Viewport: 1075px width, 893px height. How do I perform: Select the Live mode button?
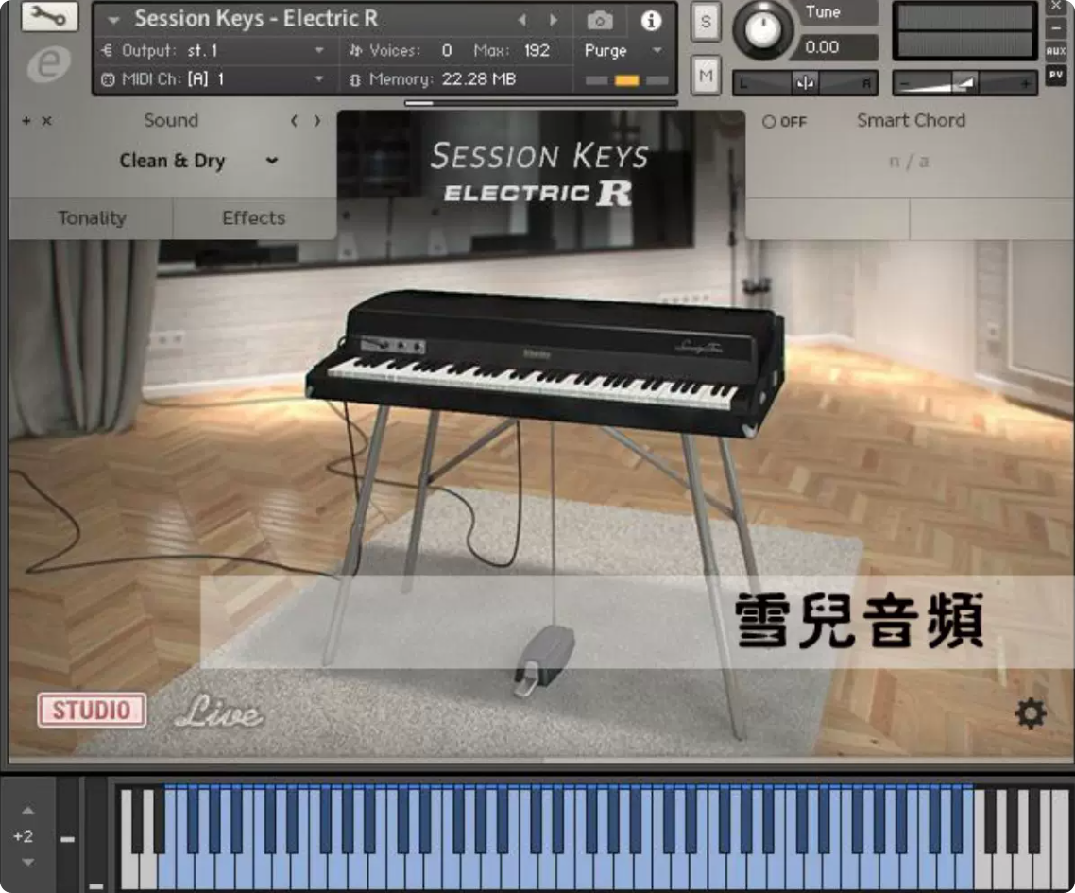point(218,712)
